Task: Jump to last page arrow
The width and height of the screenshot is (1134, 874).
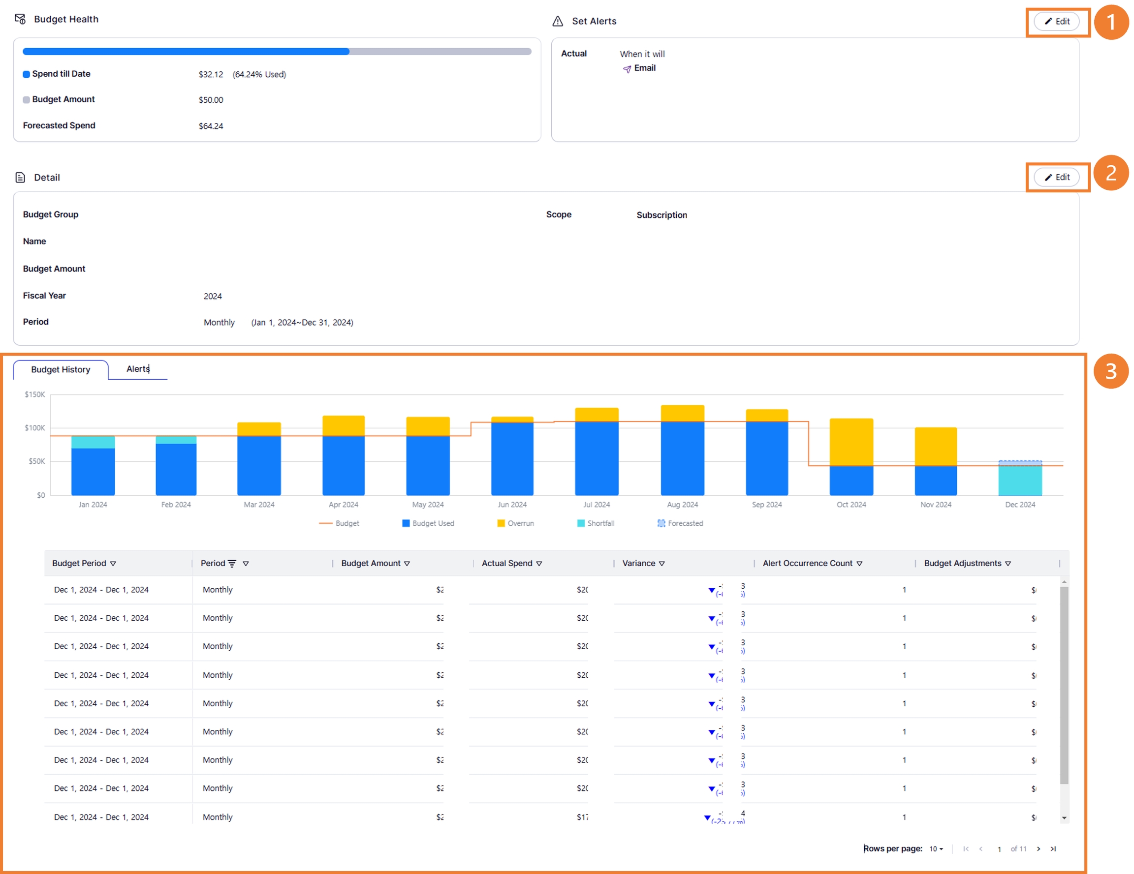Action: coord(1053,849)
